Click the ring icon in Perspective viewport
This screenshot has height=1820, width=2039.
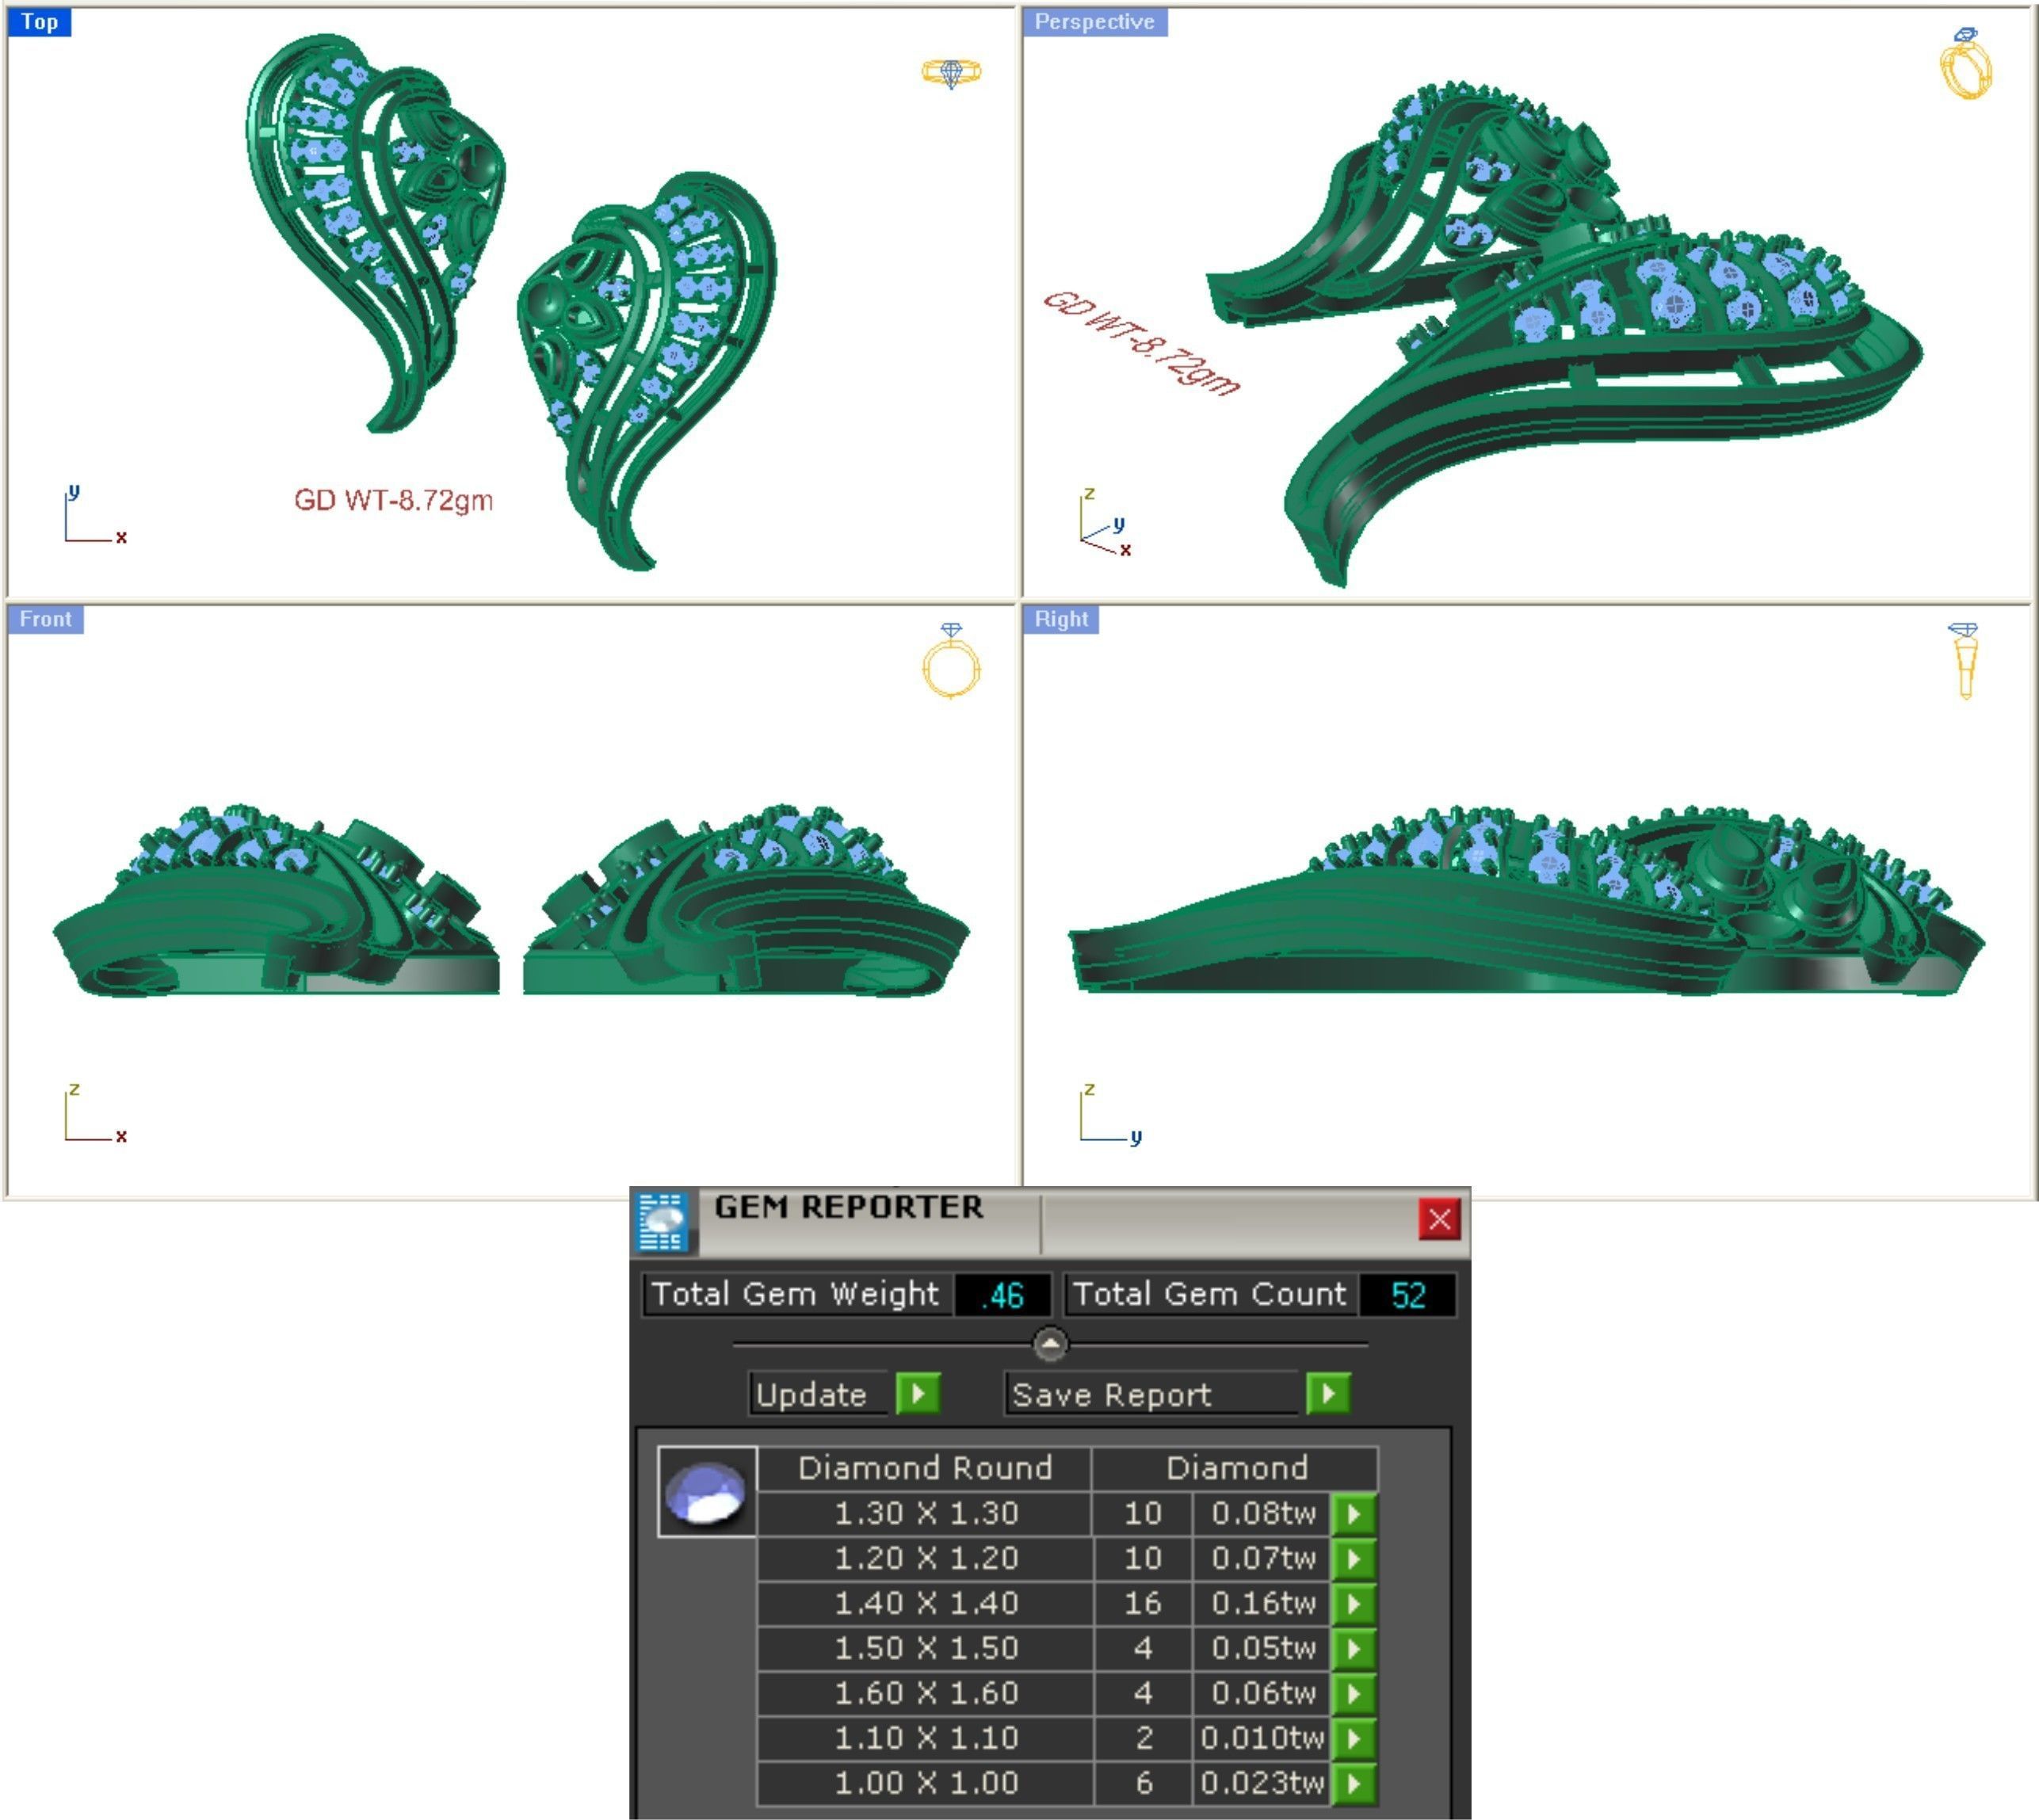(1965, 64)
